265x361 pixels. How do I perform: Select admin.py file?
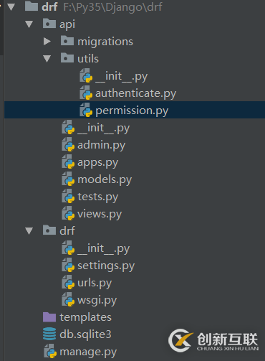101,145
